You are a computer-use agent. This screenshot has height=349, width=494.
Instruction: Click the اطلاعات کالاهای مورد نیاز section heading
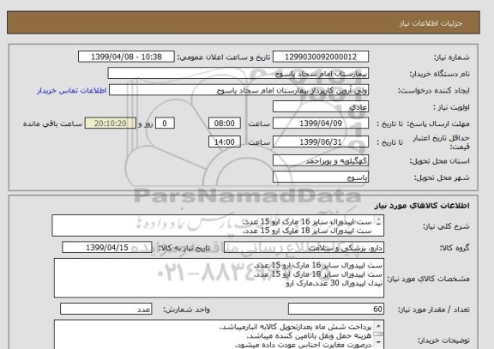pyautogui.click(x=422, y=206)
